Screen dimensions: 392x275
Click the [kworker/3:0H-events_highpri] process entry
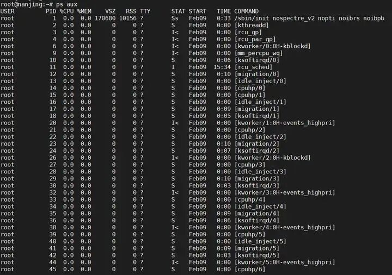[285, 192]
